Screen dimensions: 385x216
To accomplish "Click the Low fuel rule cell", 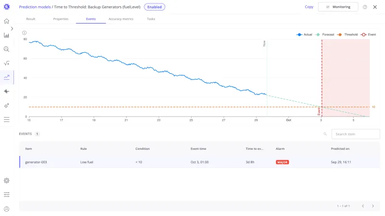I will pyautogui.click(x=87, y=162).
